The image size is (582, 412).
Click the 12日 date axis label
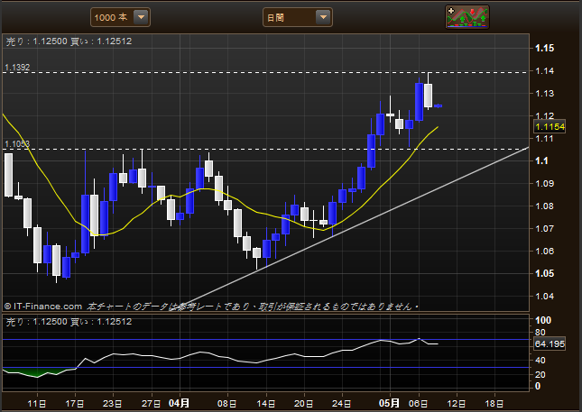click(457, 404)
